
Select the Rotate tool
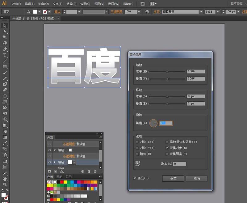click(x=5, y=96)
